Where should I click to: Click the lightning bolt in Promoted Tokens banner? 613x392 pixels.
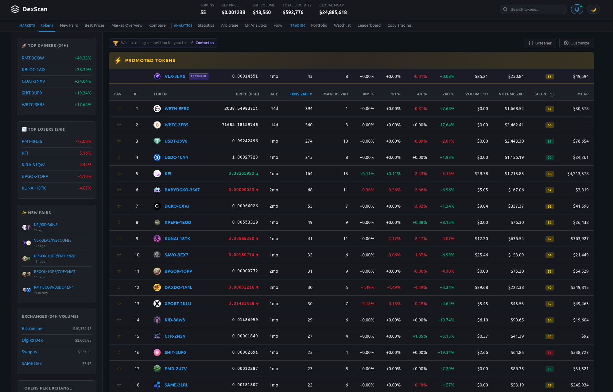point(118,60)
